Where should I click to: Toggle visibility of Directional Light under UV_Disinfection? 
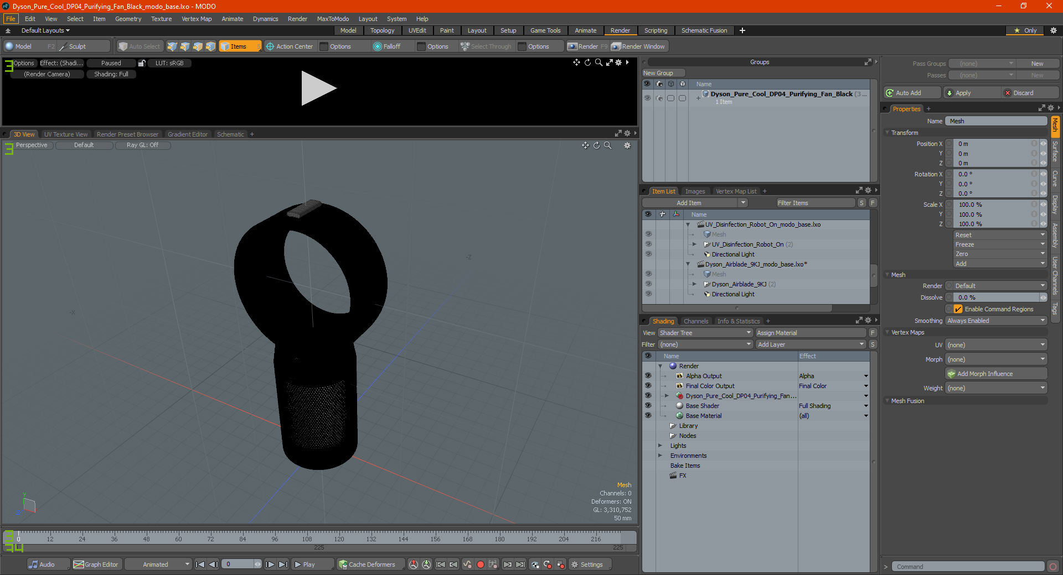(x=648, y=254)
